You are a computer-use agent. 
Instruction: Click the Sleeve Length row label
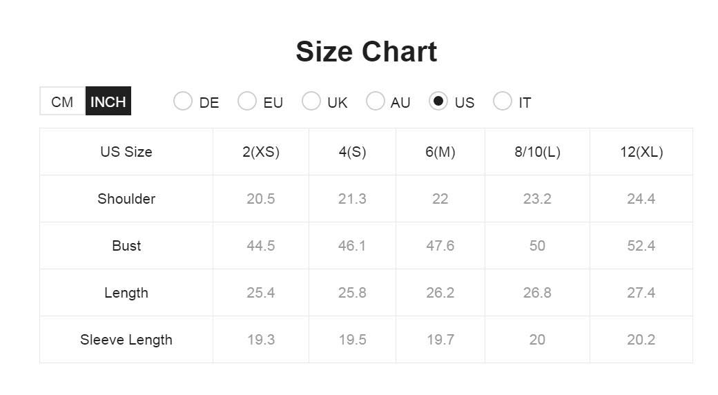pos(126,340)
